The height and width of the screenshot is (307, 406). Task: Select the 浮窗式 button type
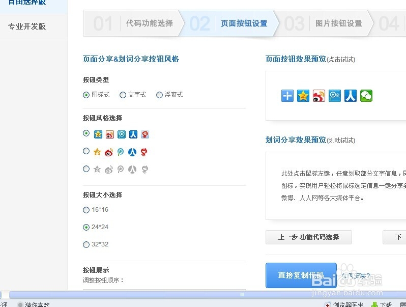(x=159, y=95)
